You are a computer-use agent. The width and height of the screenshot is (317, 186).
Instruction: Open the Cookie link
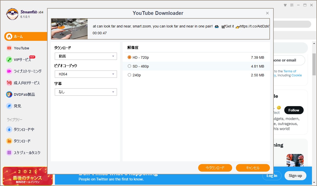point(297,75)
